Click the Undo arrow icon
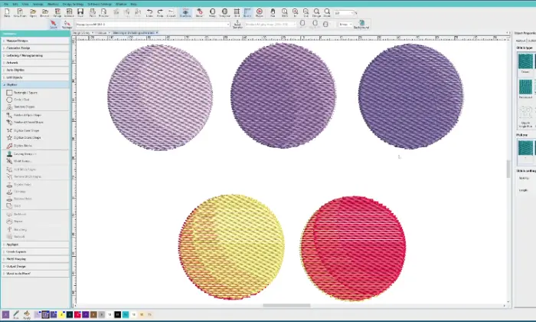The image size is (536, 322). (149, 13)
